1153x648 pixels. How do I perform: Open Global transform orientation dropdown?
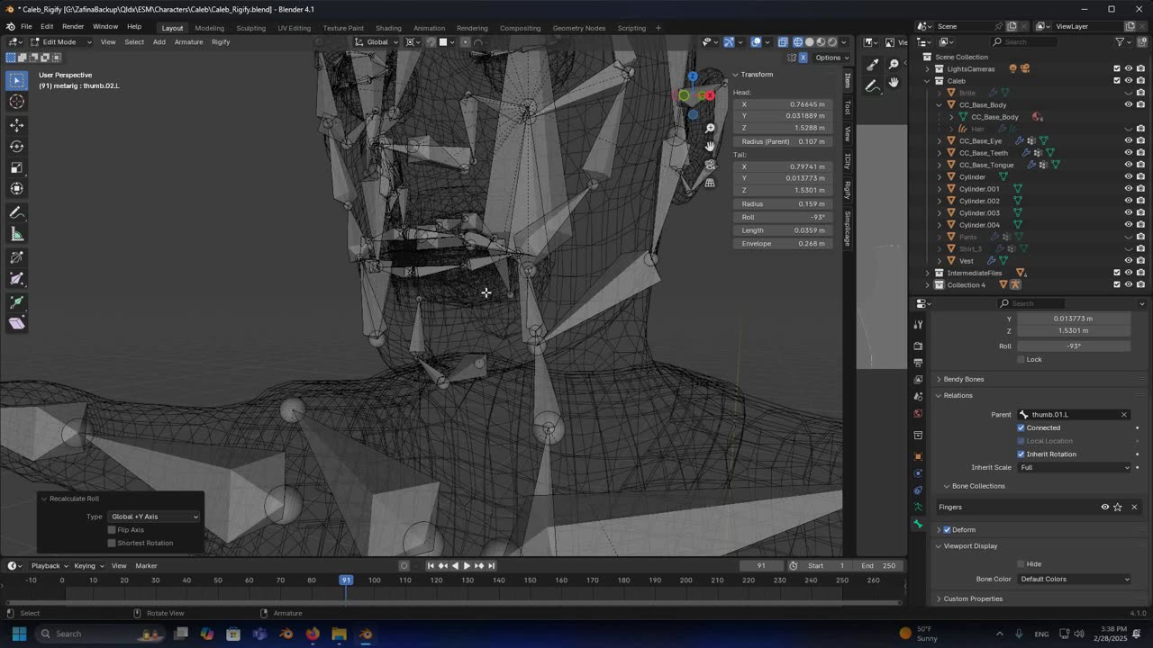point(377,41)
